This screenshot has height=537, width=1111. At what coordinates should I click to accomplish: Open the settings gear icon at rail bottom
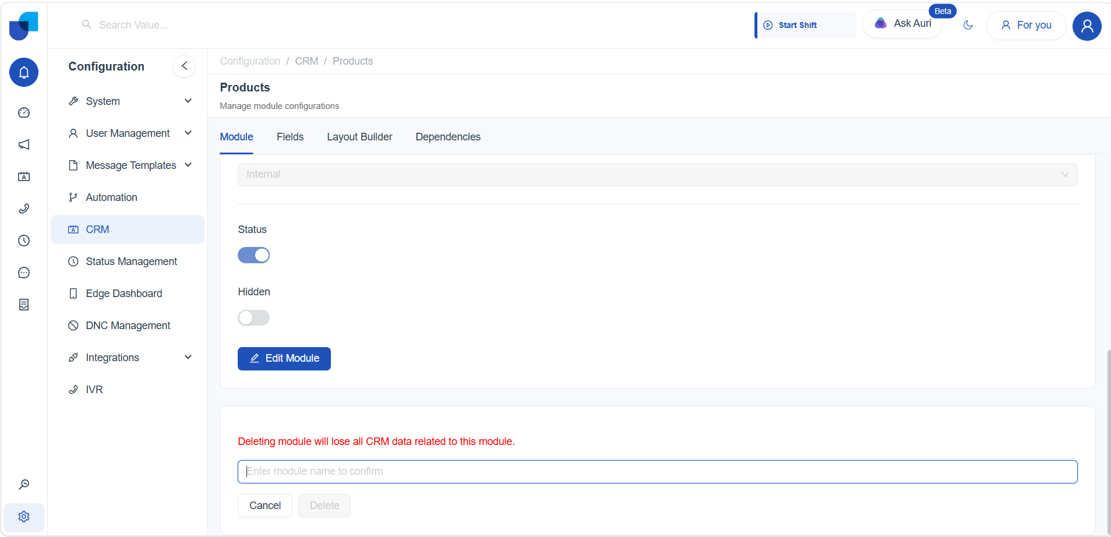tap(24, 517)
